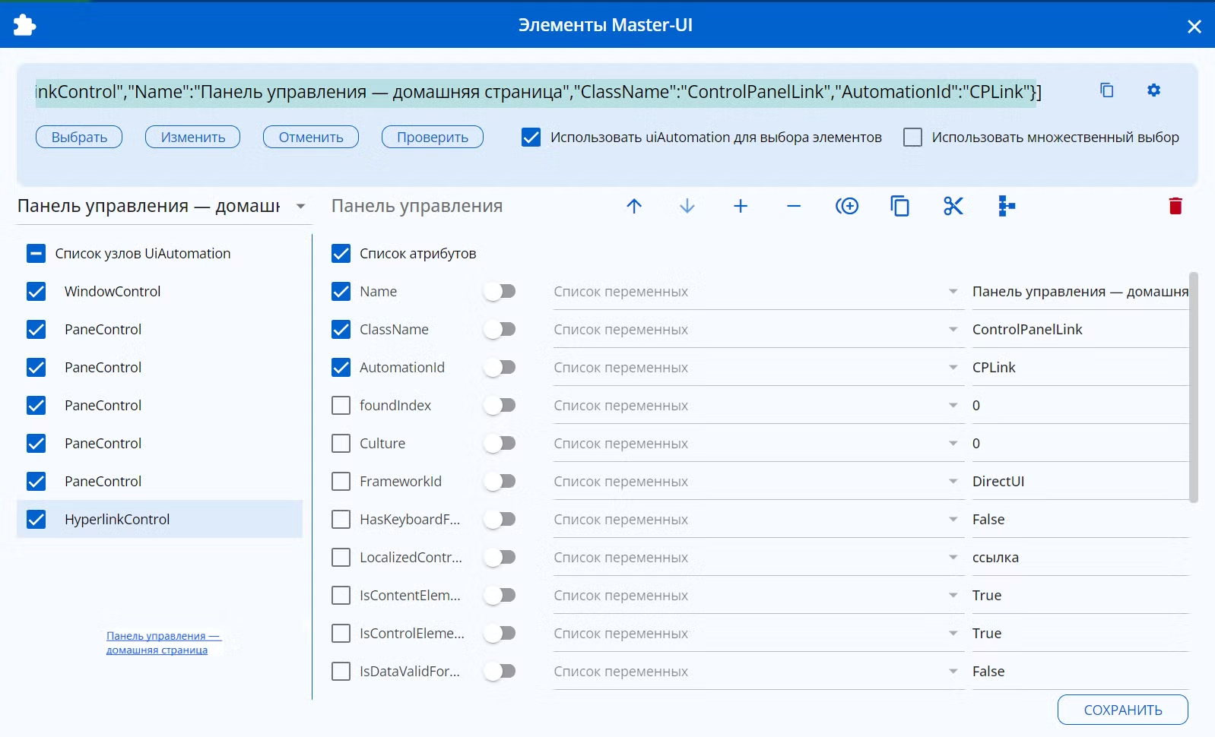Click the Изменить button

(193, 138)
